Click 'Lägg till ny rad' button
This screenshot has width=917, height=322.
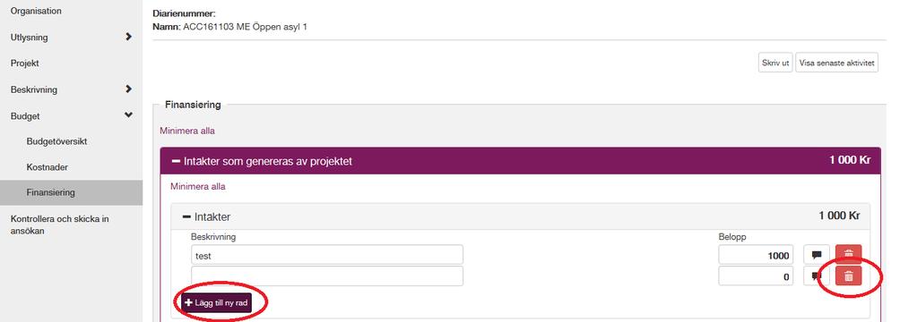[x=216, y=302]
